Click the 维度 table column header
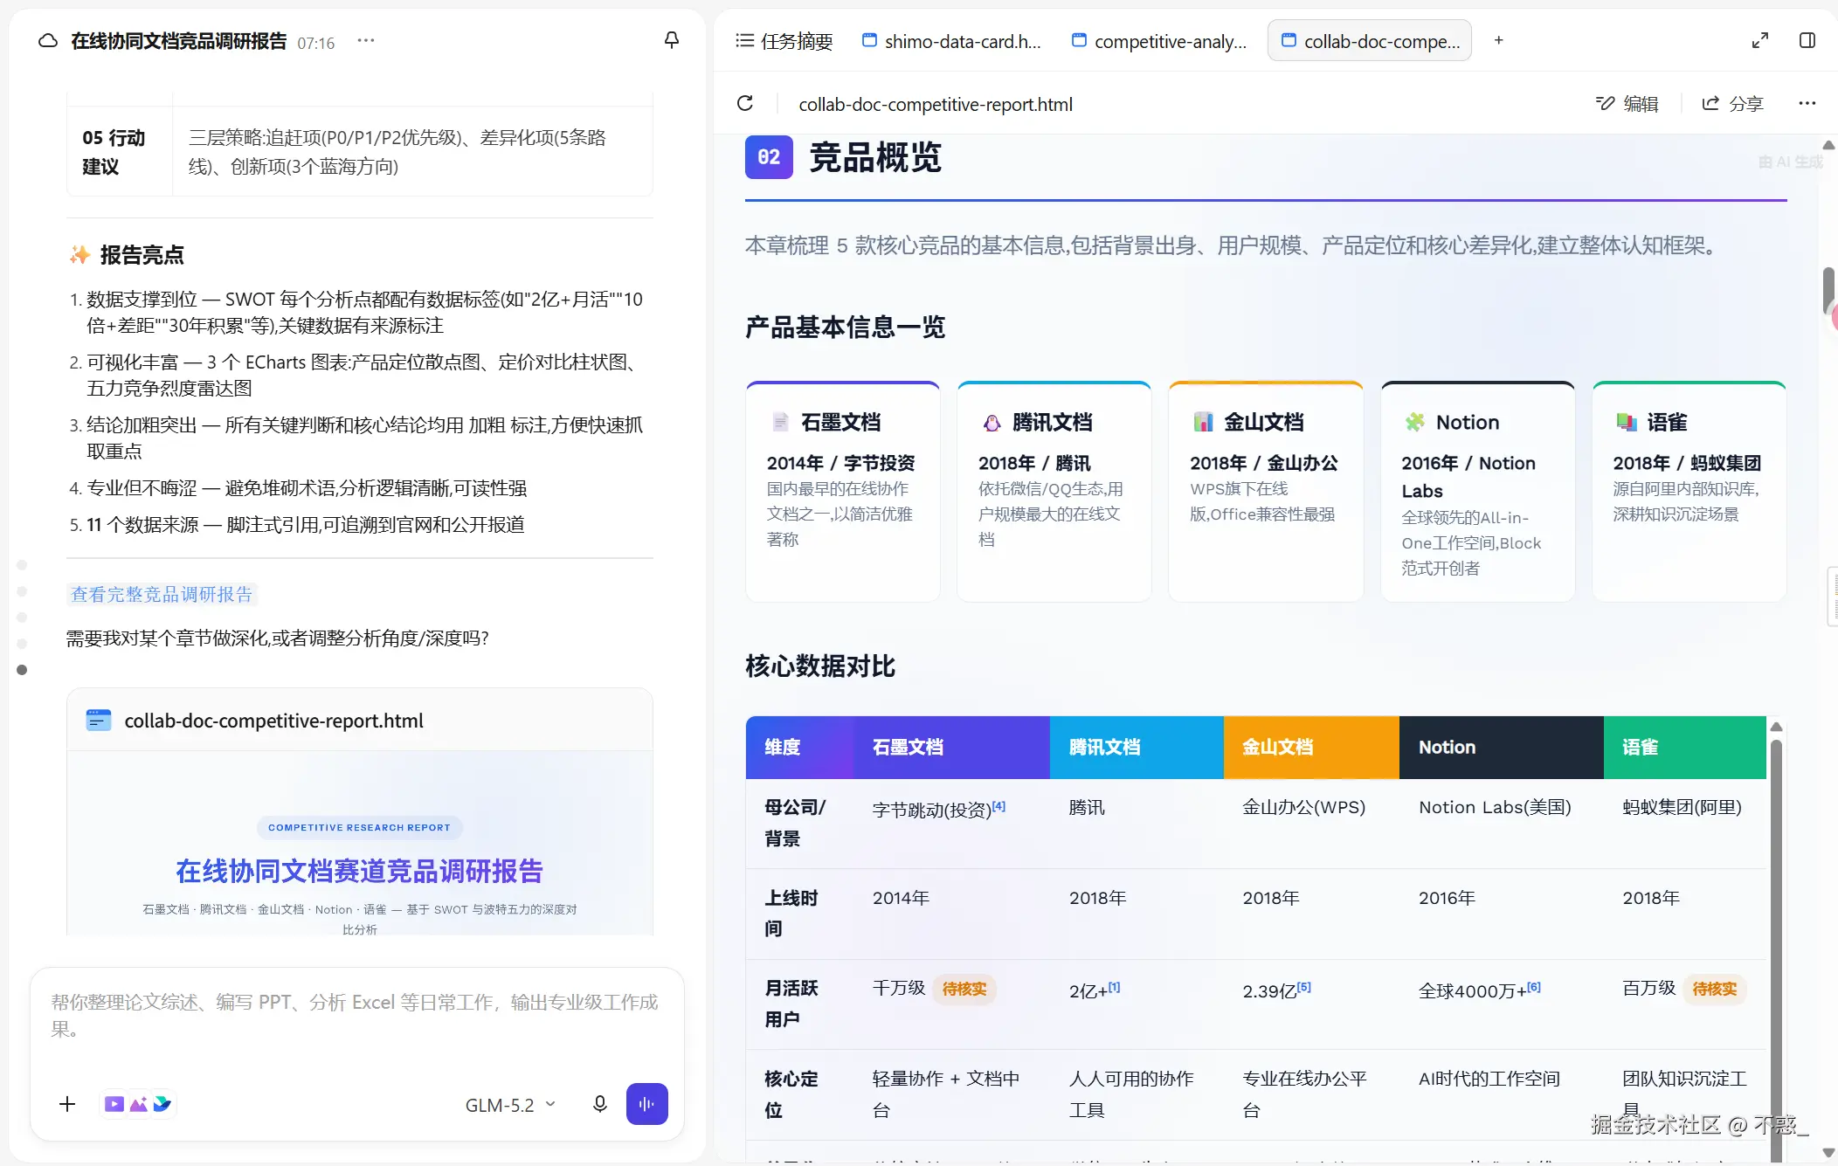The width and height of the screenshot is (1838, 1166). [799, 748]
